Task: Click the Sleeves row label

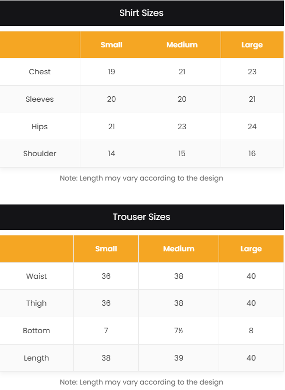Action: 39,99
